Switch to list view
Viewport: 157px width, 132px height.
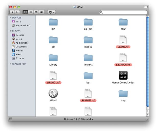(x=31, y=12)
